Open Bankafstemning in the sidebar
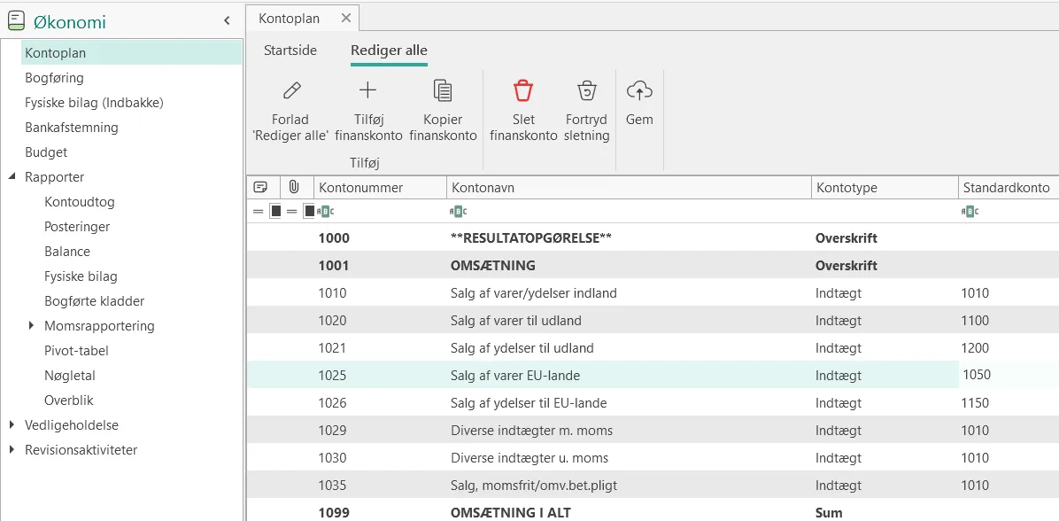Image resolution: width=1059 pixels, height=521 pixels. point(72,127)
